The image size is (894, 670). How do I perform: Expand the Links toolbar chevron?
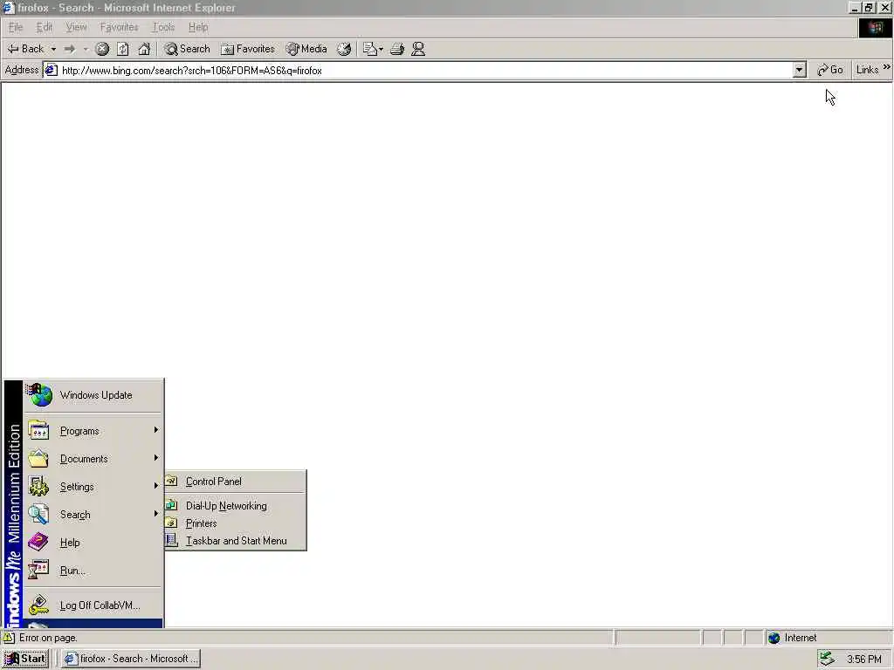[887, 68]
